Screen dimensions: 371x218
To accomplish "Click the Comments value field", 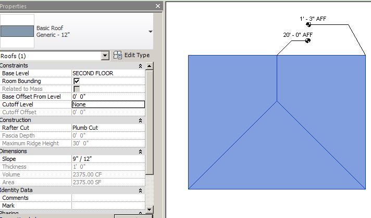I will pyautogui.click(x=108, y=198).
